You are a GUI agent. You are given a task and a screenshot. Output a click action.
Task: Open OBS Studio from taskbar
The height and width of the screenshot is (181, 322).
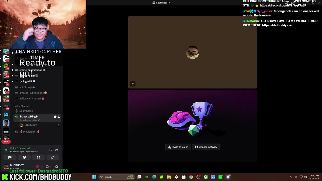(x=198, y=177)
